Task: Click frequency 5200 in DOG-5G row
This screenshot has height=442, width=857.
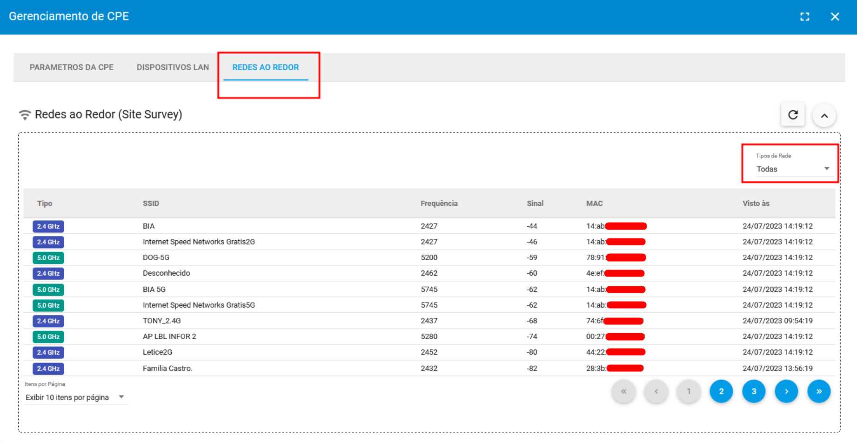Action: [x=429, y=257]
